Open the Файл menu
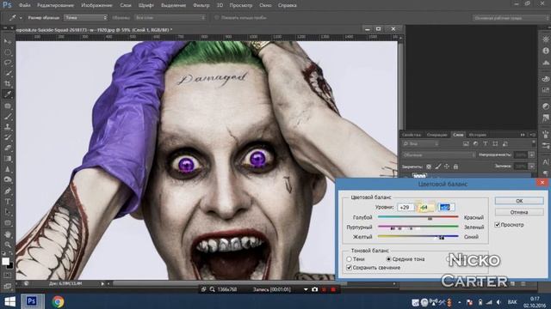This screenshot has width=551, height=309. pos(24,5)
